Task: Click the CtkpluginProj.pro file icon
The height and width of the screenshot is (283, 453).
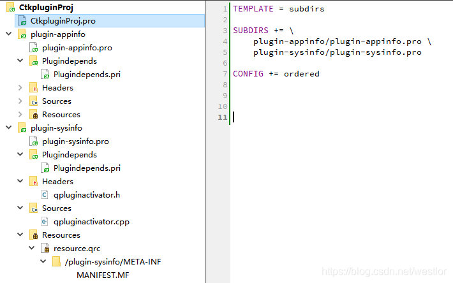Action: [x=22, y=21]
